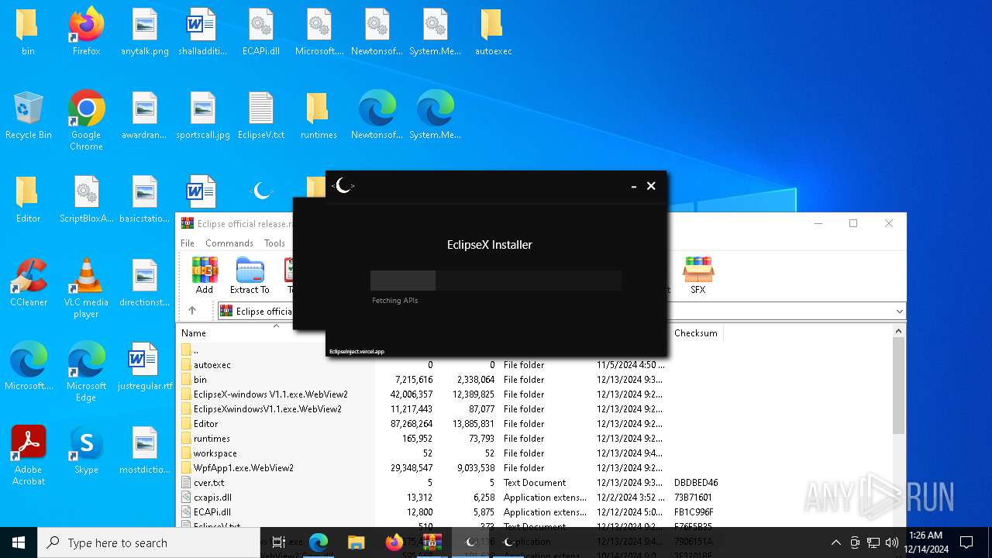Maximize the WinRAR window
Viewport: 992px width, 558px height.
(853, 223)
